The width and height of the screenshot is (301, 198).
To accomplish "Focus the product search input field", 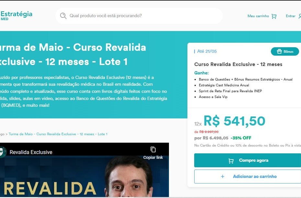I will coord(139,16).
